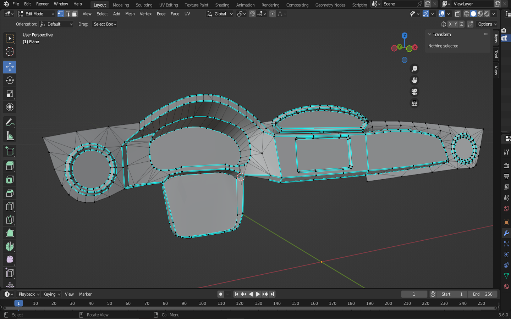Activate the Poly Build tool
The height and width of the screenshot is (319, 511).
[x=10, y=233]
